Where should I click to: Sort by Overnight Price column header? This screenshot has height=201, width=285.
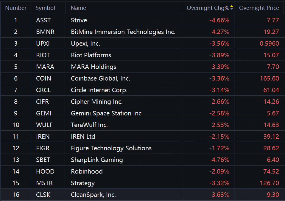pyautogui.click(x=259, y=8)
